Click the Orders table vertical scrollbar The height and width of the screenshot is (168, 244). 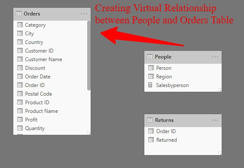tap(89, 56)
